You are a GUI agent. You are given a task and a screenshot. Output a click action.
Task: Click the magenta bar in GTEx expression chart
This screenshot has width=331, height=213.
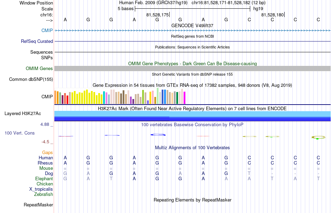[185, 98]
